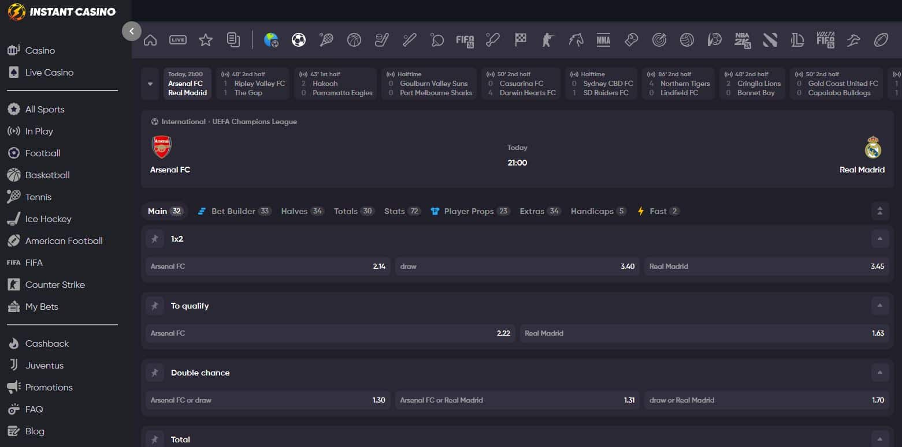Switch to the Bet Builder tab
The height and width of the screenshot is (447, 902).
coord(234,211)
